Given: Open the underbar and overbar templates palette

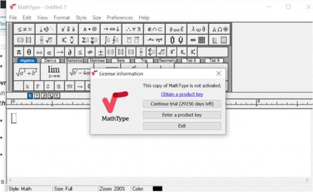Looking at the screenshot, I should (x=133, y=40).
